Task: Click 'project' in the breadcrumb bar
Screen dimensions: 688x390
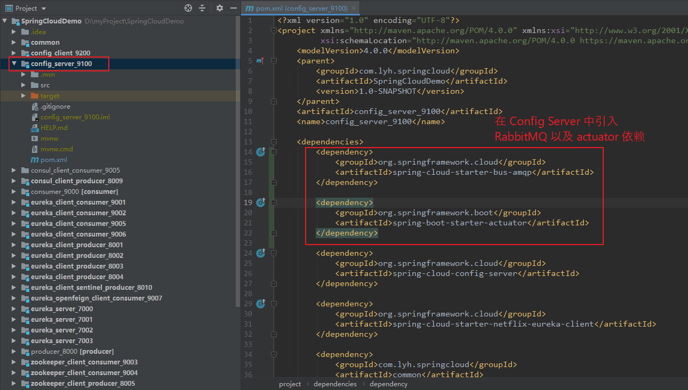Action: 290,384
